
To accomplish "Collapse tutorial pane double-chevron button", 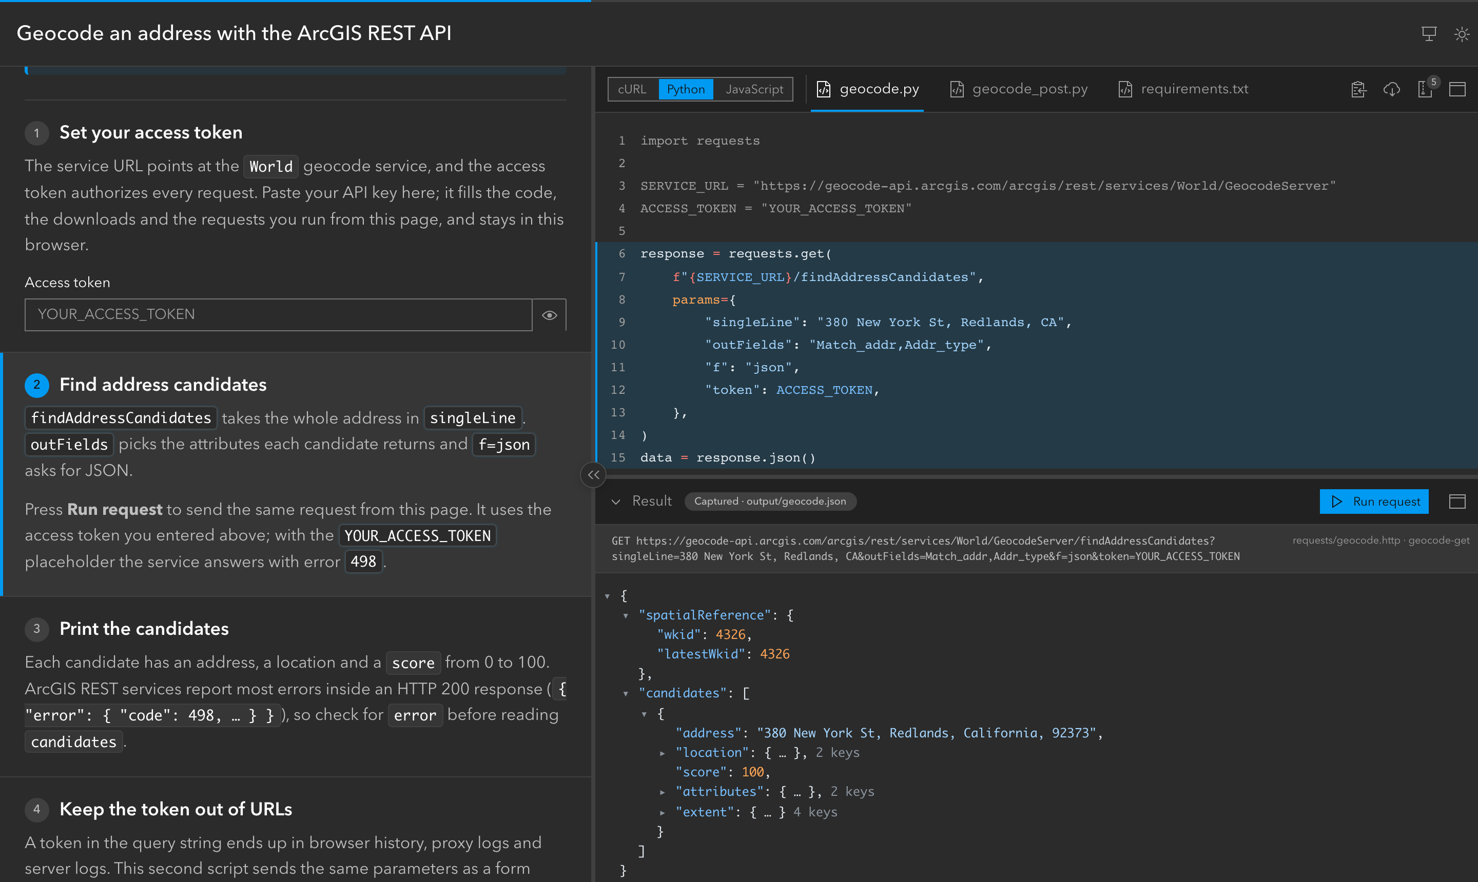I will [594, 475].
